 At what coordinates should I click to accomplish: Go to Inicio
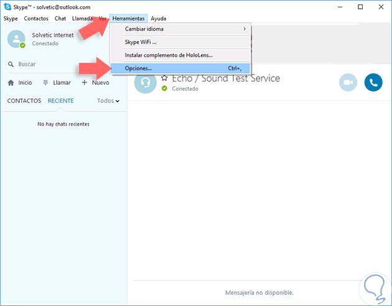pyautogui.click(x=25, y=83)
